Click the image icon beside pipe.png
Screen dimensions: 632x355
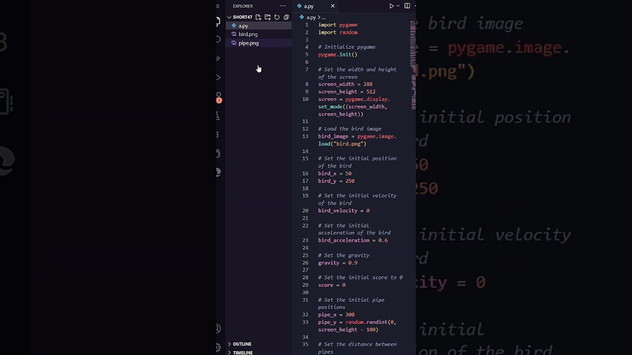point(234,43)
